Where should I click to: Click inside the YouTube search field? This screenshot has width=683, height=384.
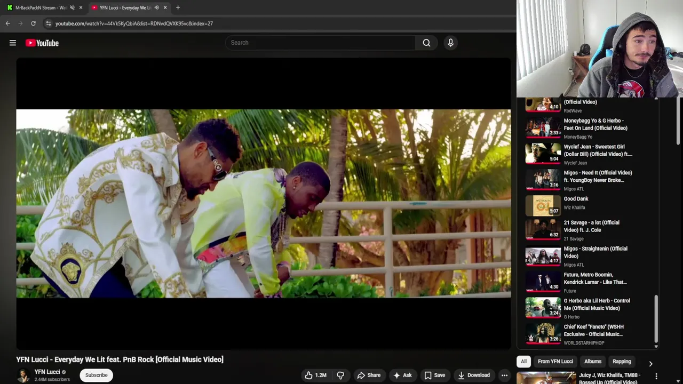[x=320, y=43]
